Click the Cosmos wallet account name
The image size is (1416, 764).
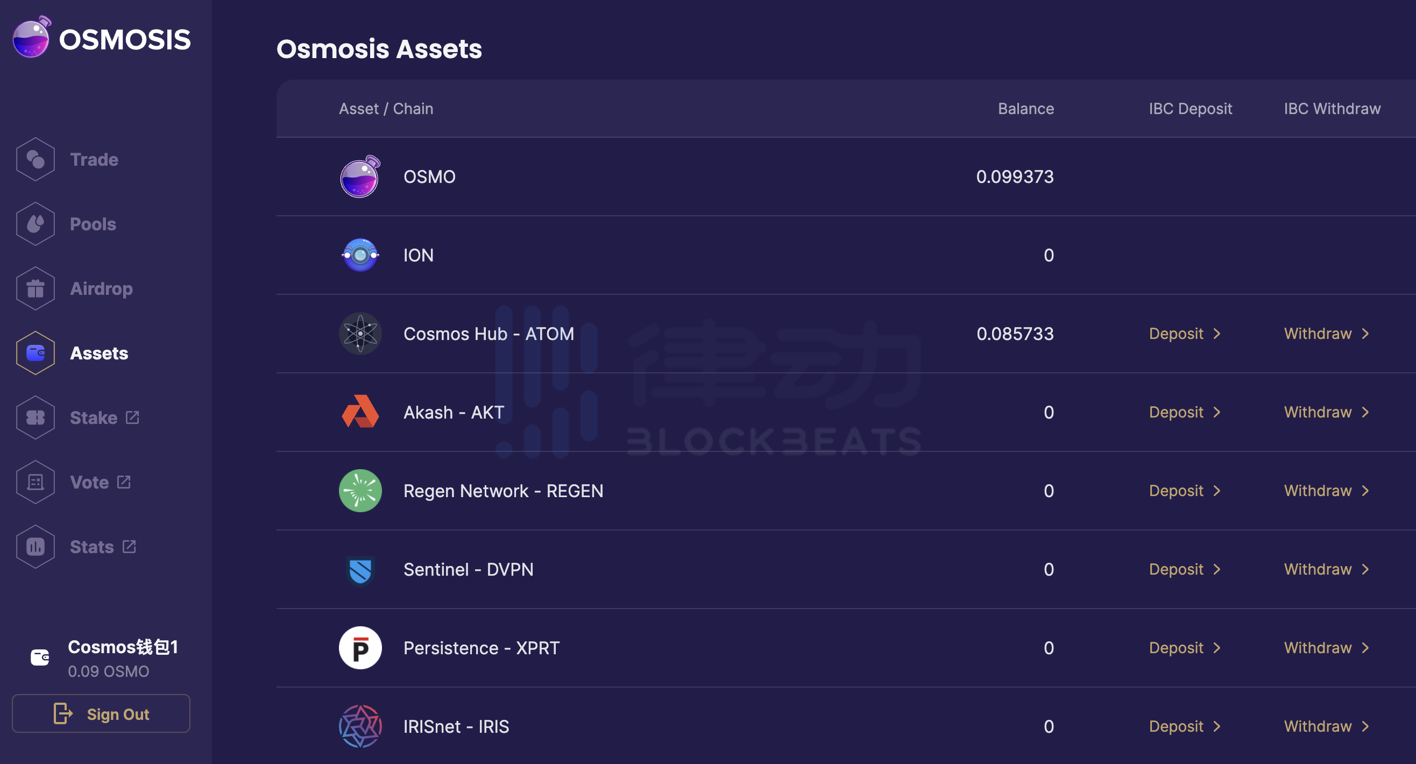pos(123,647)
